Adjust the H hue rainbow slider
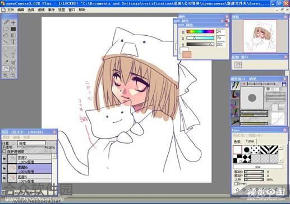 pyautogui.click(x=200, y=32)
